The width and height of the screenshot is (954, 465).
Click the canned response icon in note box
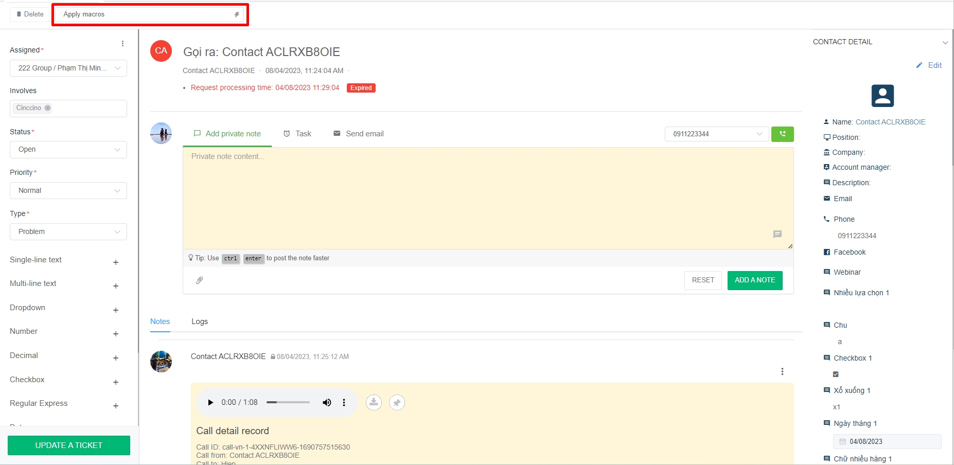(777, 235)
